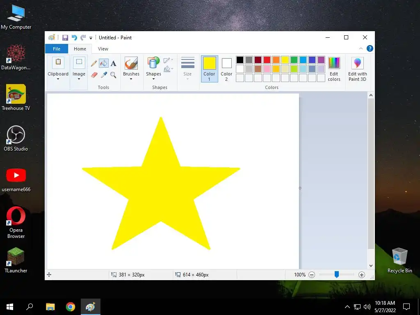Image resolution: width=420 pixels, height=315 pixels.
Task: Select Color 1 foreground button
Action: [209, 69]
